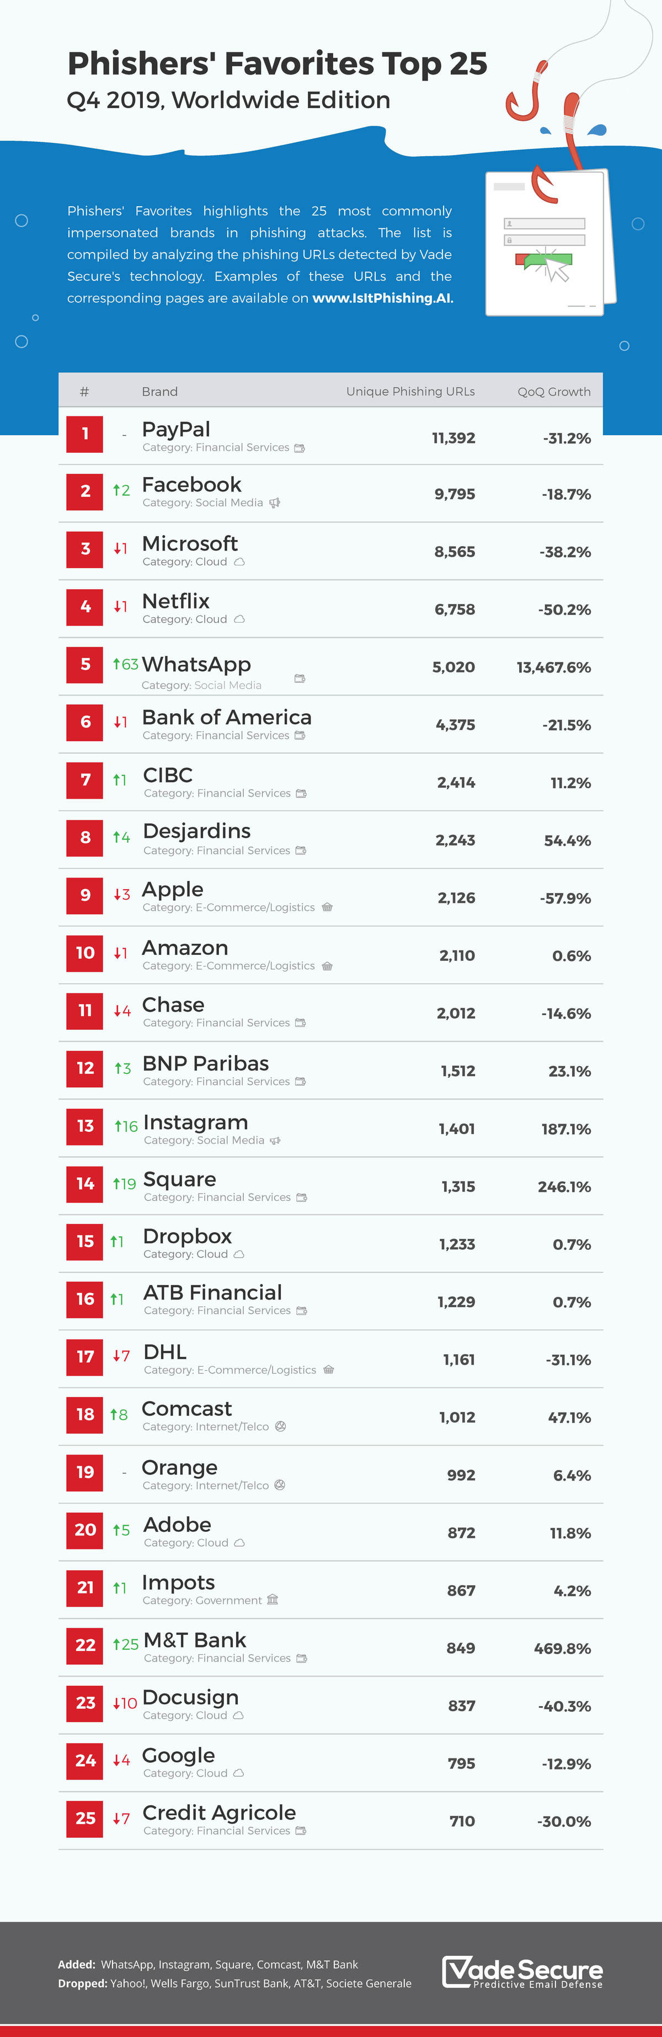Click the red down arrow beside Docusign

click(116, 1703)
